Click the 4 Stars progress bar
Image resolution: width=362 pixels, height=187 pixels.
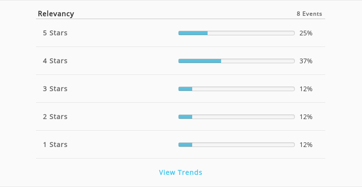coord(237,61)
